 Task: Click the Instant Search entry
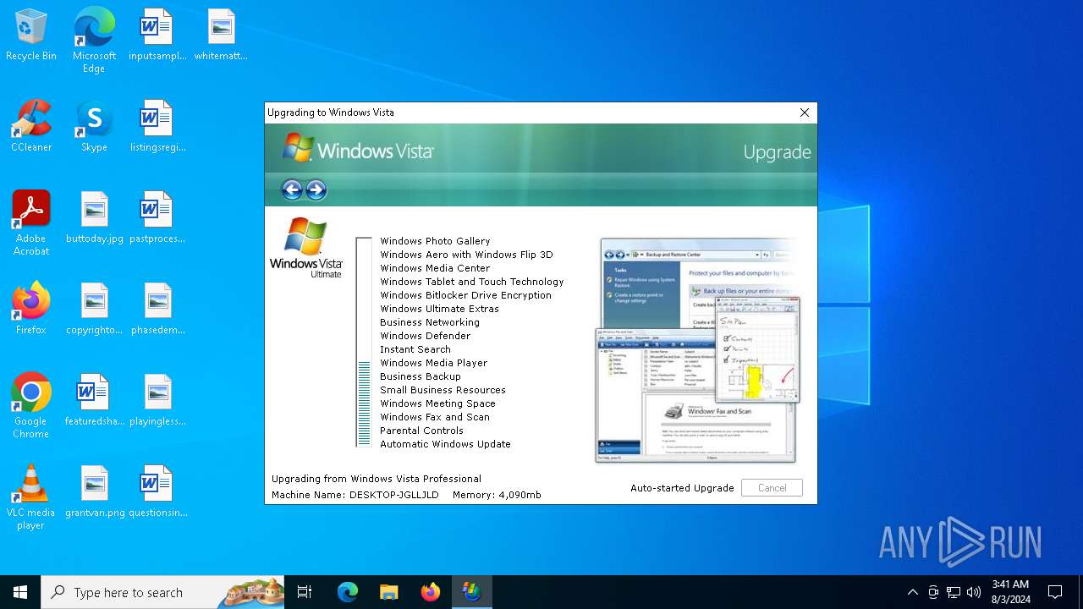415,349
